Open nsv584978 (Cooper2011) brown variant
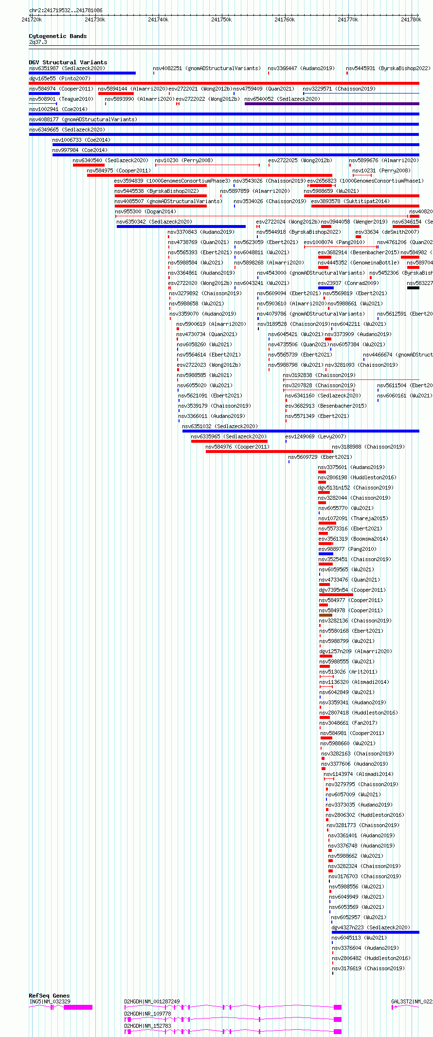 [325, 615]
